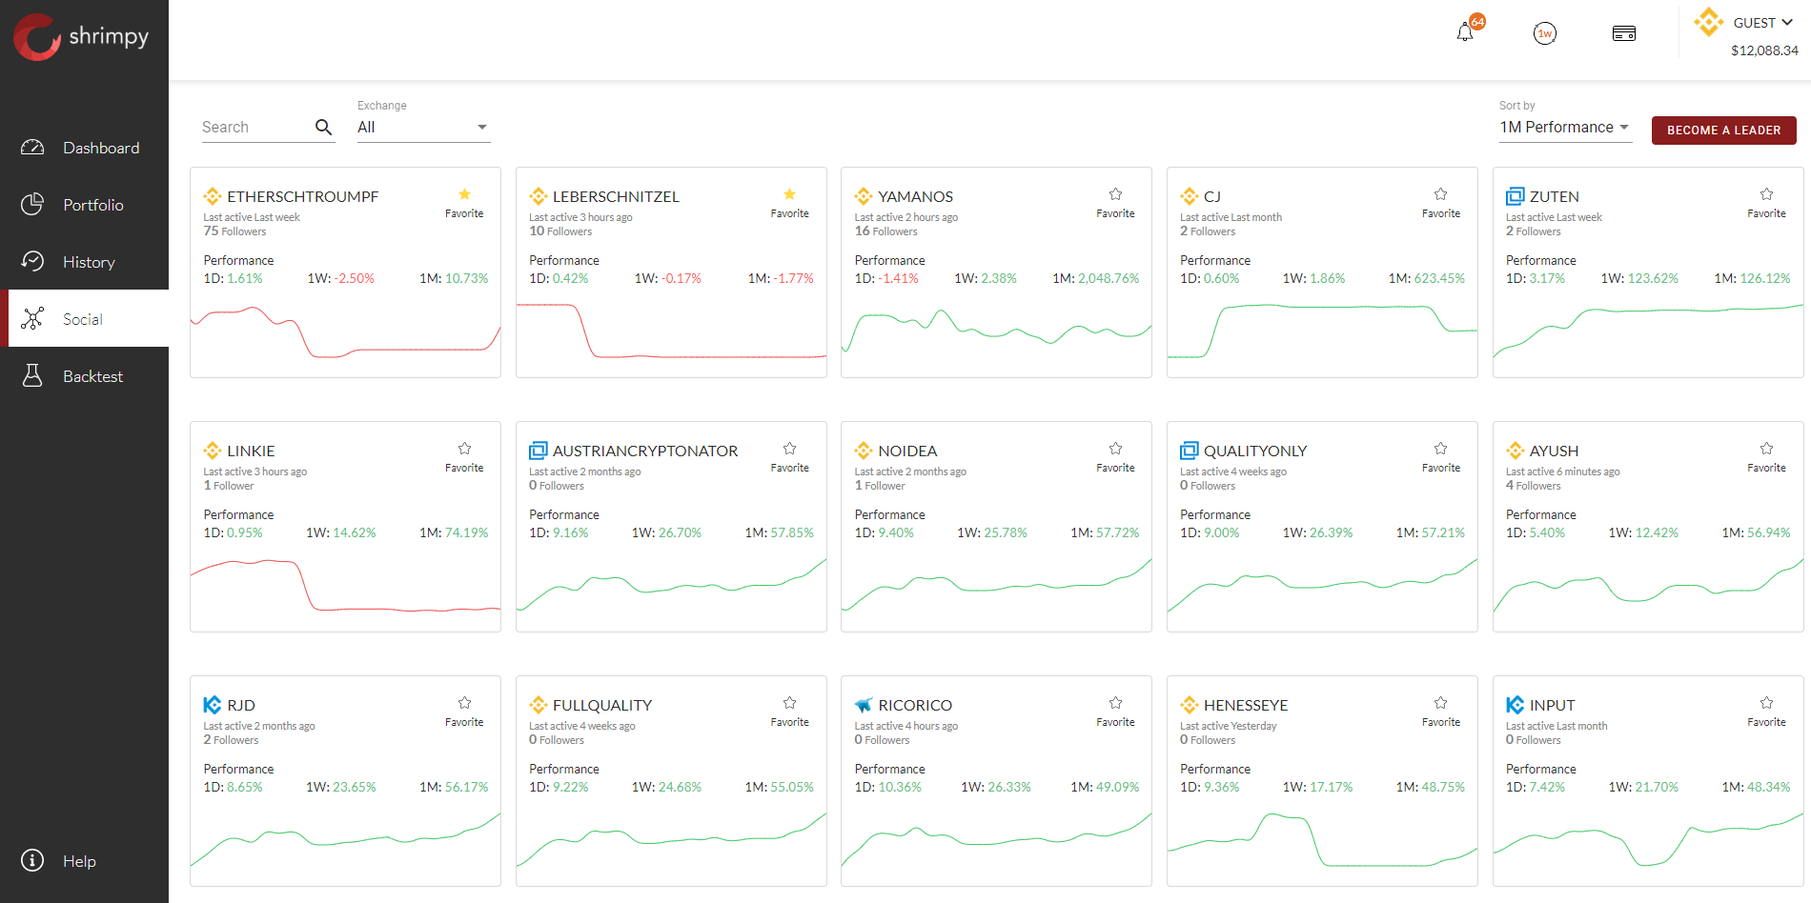Viewport: 1811px width, 903px height.
Task: Click the Backtest flask icon
Action: [x=32, y=375]
